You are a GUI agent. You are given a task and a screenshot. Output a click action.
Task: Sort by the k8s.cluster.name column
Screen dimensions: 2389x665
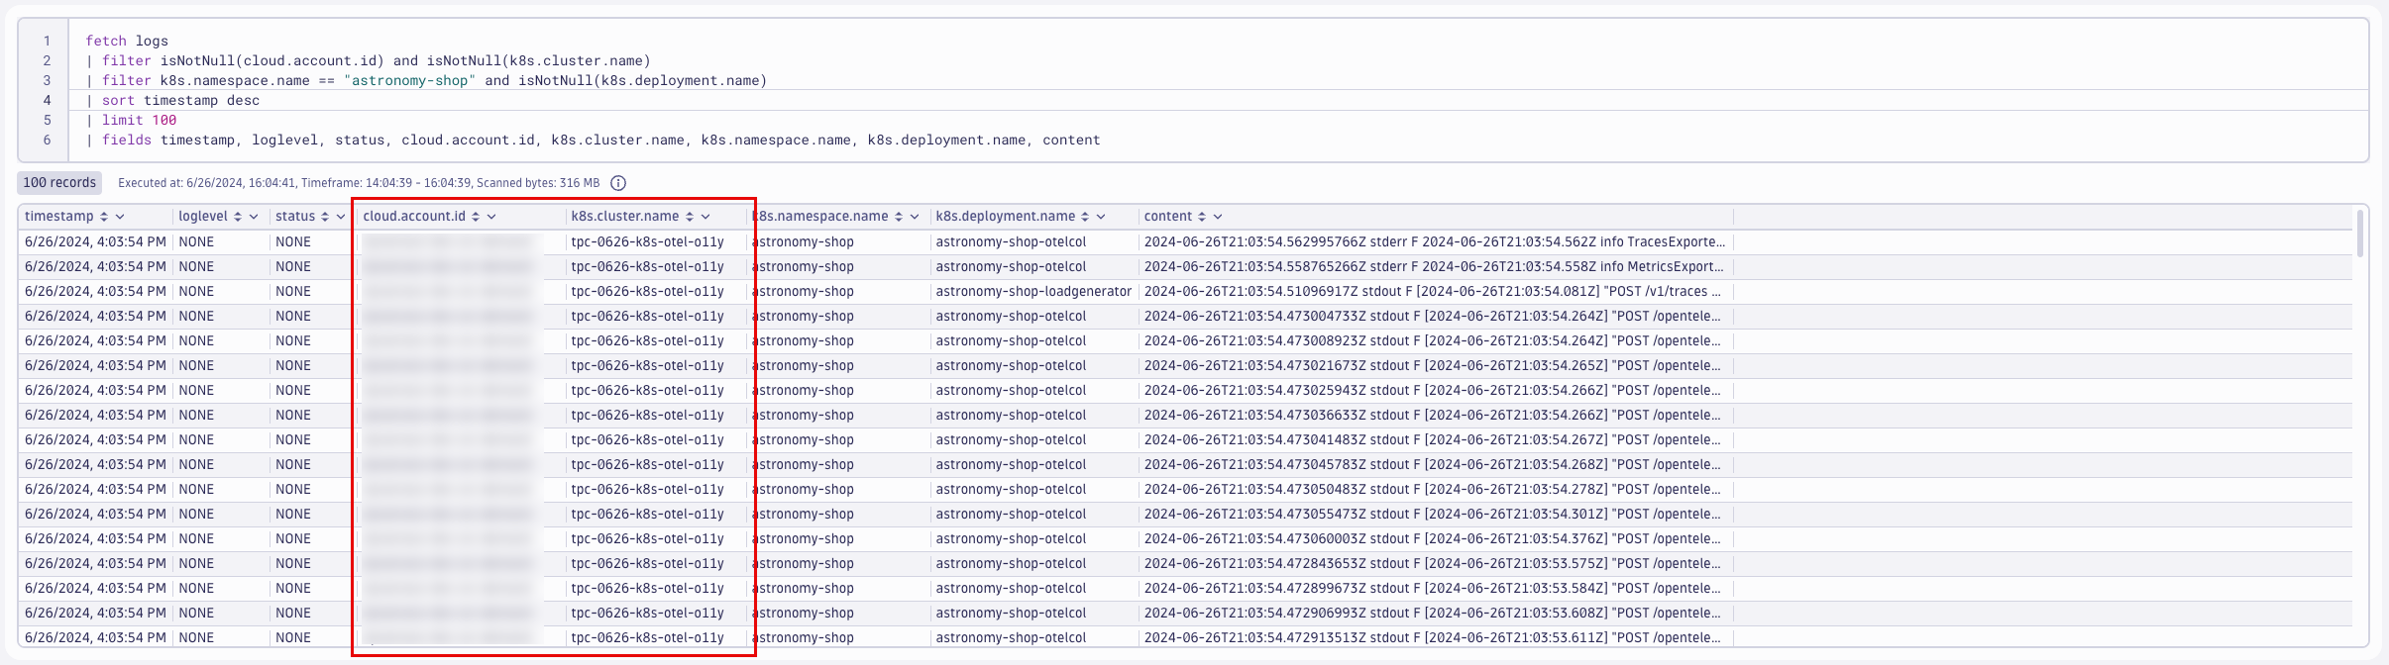coord(690,217)
